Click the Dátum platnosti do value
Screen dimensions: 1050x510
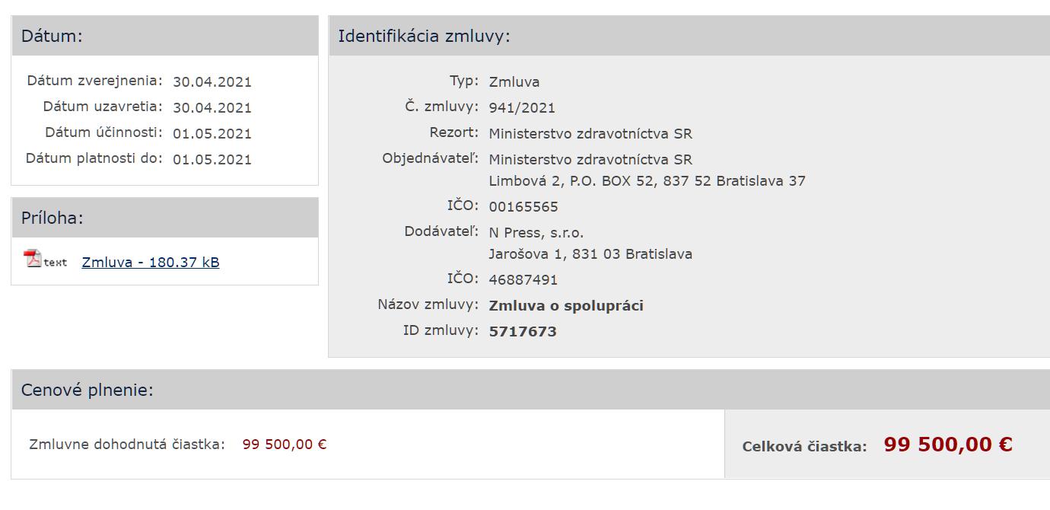click(212, 160)
